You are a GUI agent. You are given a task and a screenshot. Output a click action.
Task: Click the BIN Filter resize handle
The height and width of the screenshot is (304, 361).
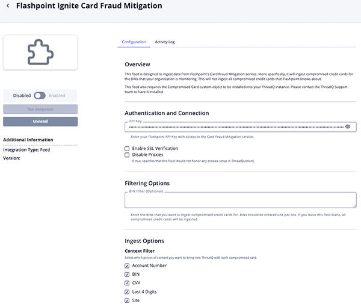tap(354, 205)
